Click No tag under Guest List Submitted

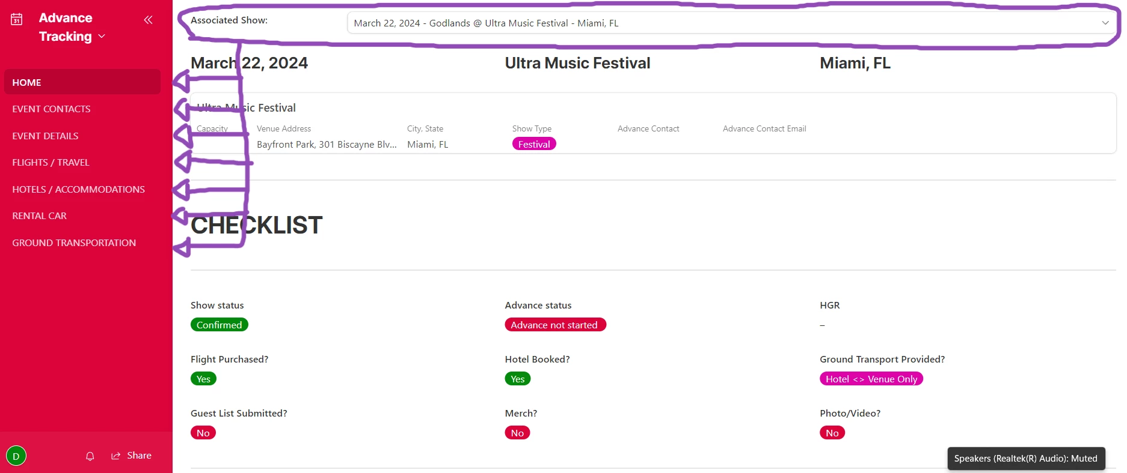click(203, 433)
